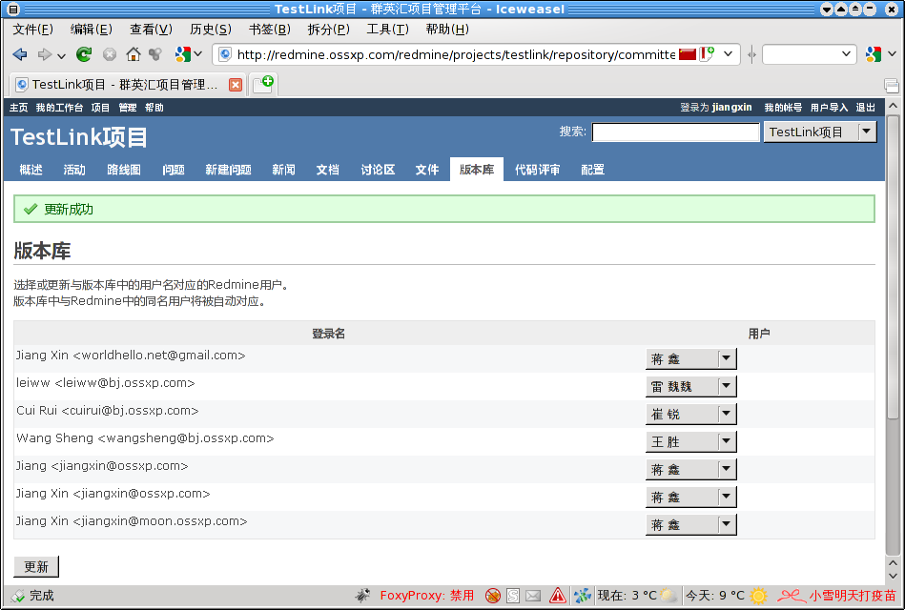
Task: Click the 搜索 input field
Action: 675,132
